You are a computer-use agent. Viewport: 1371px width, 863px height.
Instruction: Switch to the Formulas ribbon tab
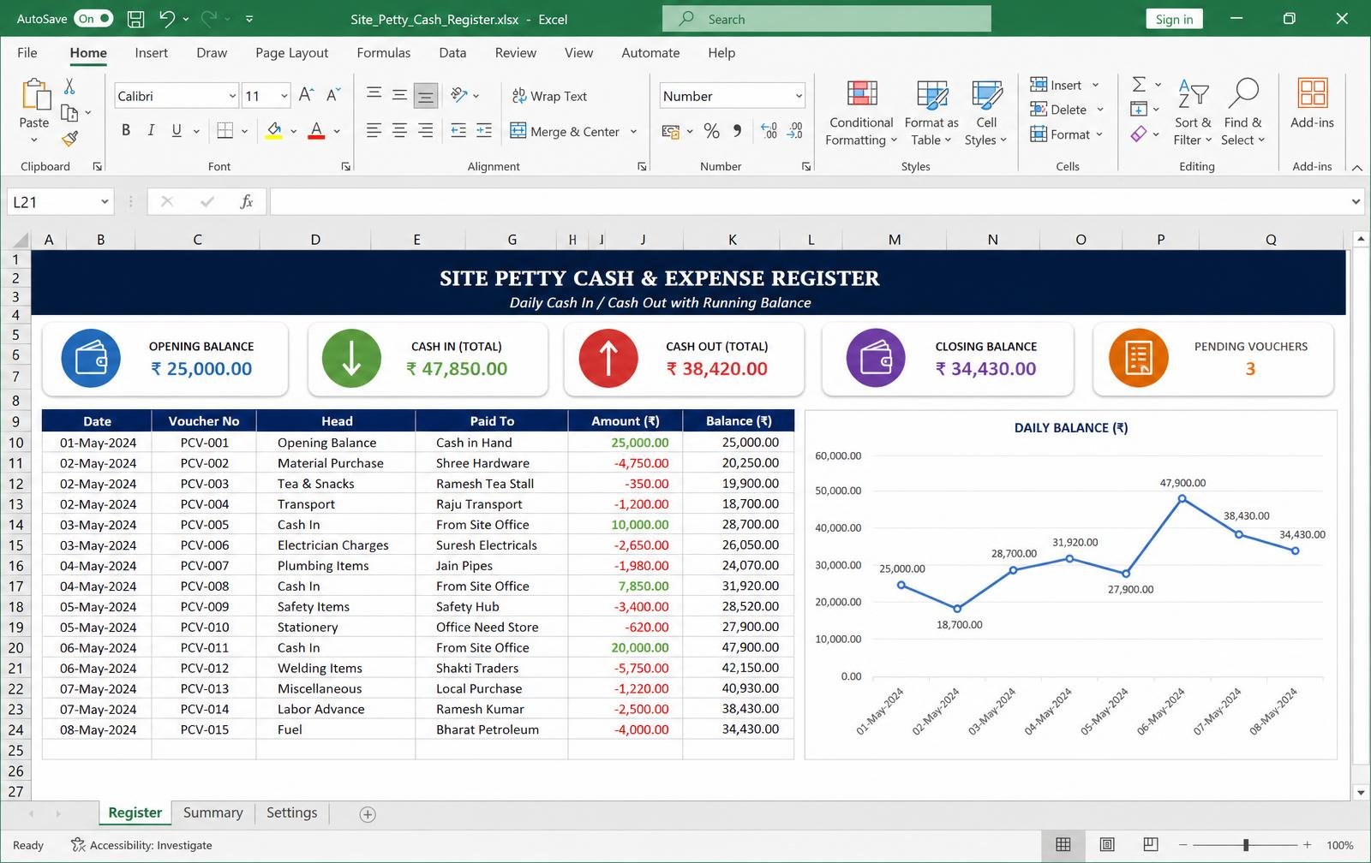[383, 52]
